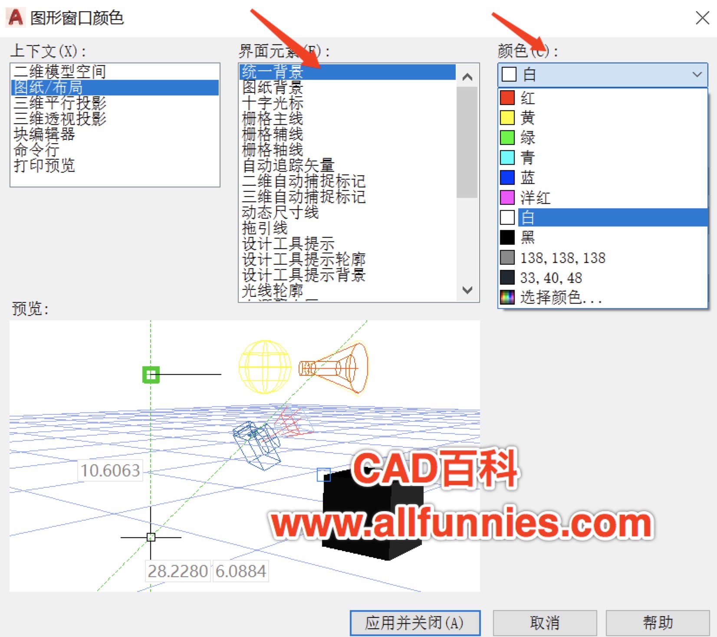Screen dimensions: 717x637
Task: Select 设计工具提示背景 interface element
Action: 348,275
